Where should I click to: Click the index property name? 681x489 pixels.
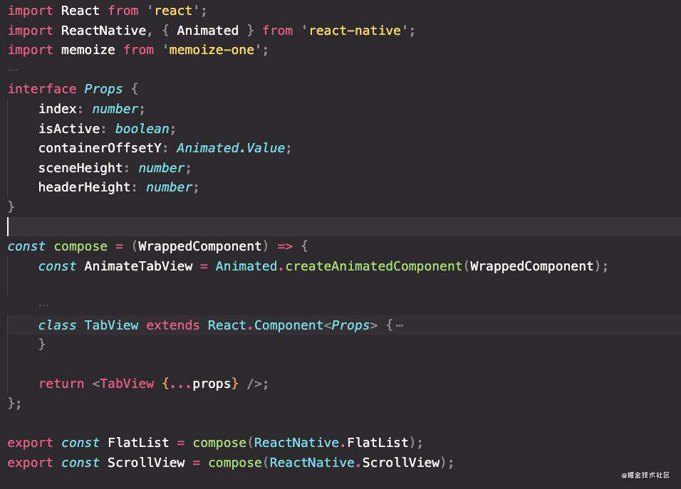[x=57, y=109]
